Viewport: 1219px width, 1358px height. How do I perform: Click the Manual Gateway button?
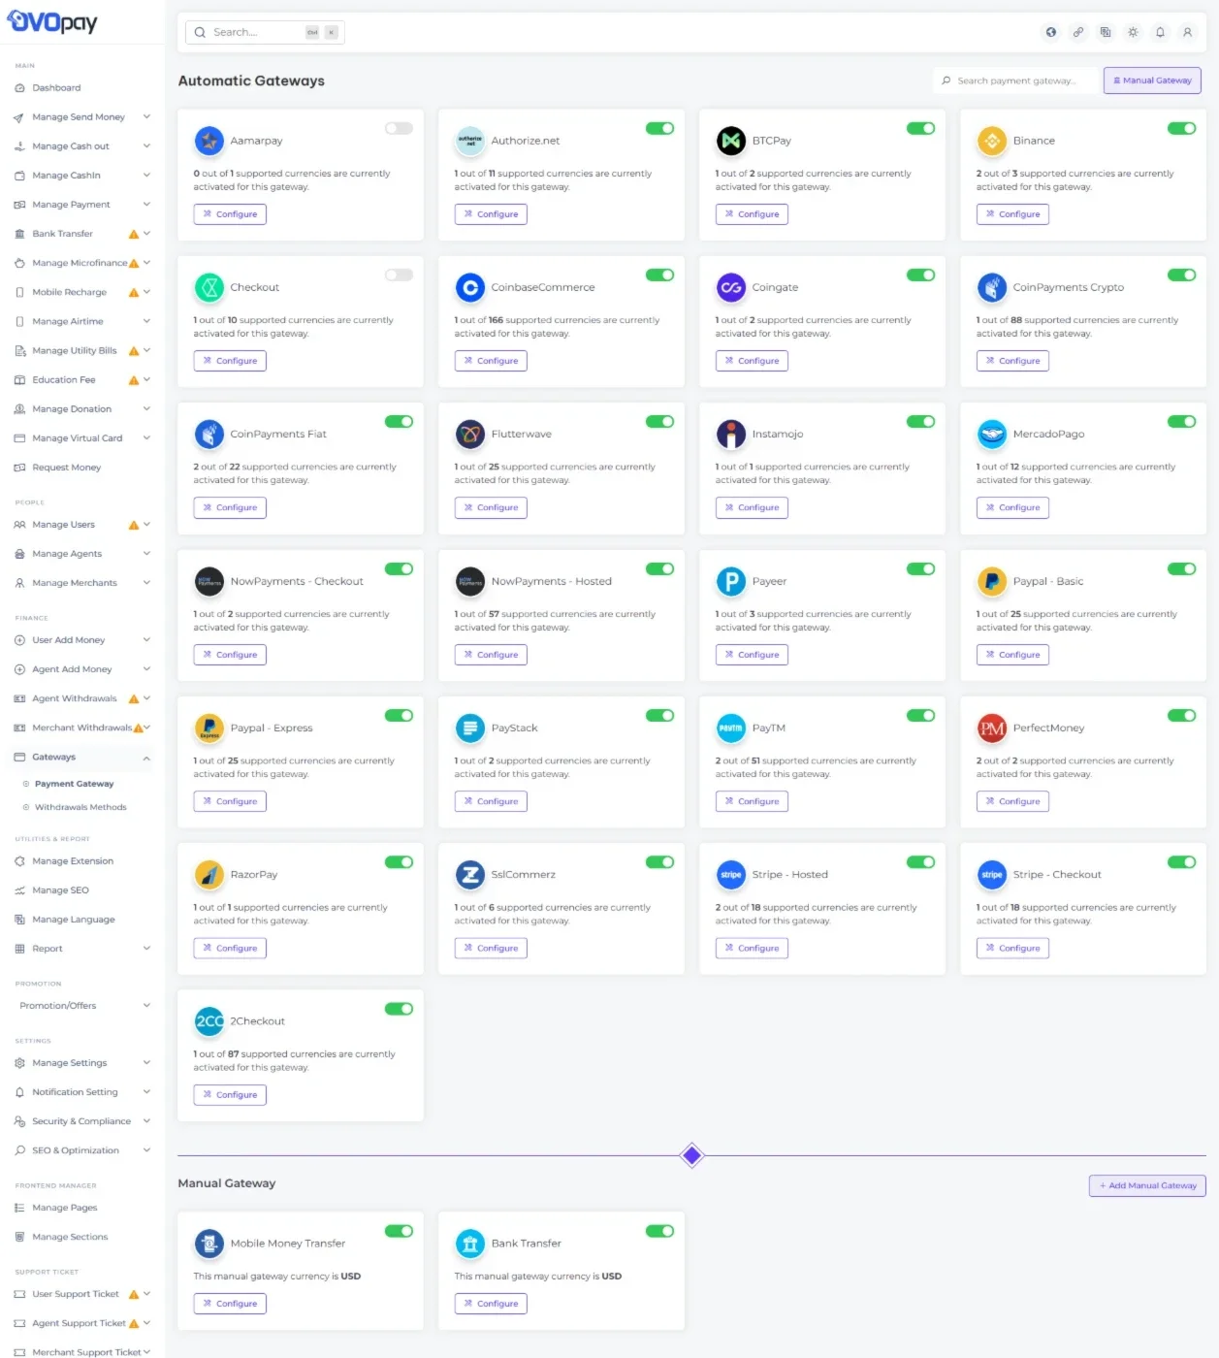(x=1152, y=81)
